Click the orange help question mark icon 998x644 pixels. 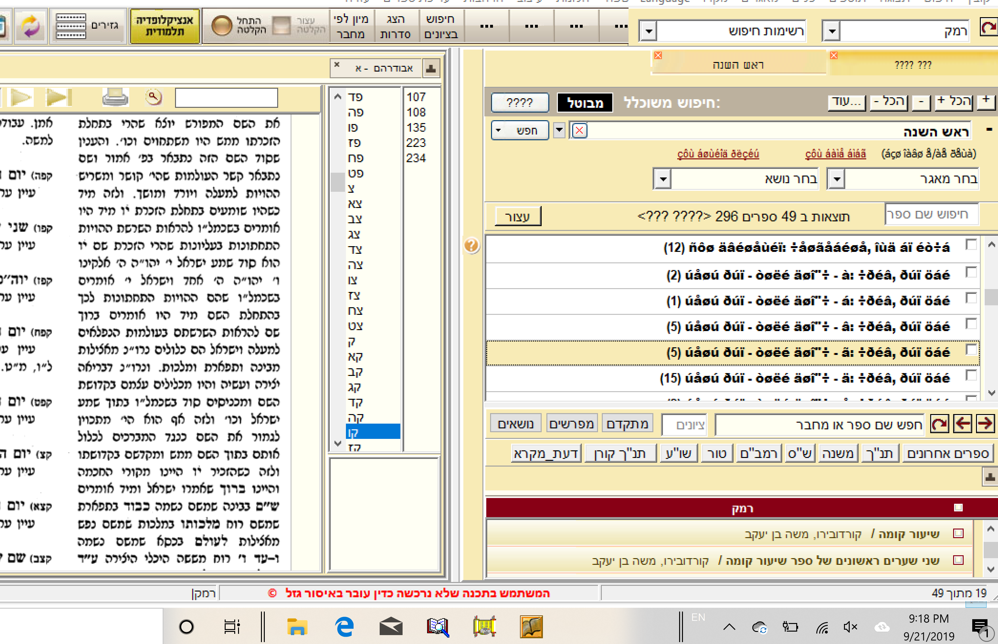[x=471, y=246]
